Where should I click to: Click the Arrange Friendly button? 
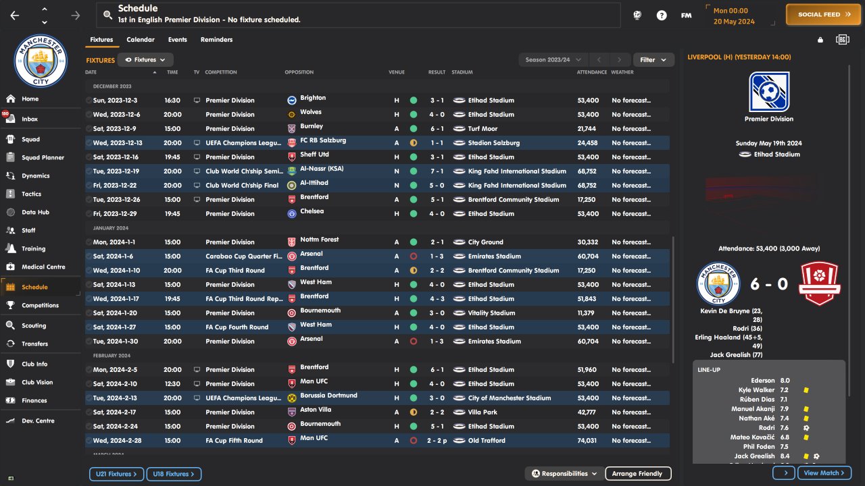click(x=638, y=474)
